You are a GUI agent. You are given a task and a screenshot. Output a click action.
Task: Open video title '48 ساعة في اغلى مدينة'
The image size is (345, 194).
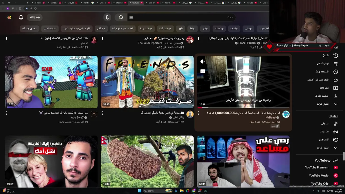point(162,113)
